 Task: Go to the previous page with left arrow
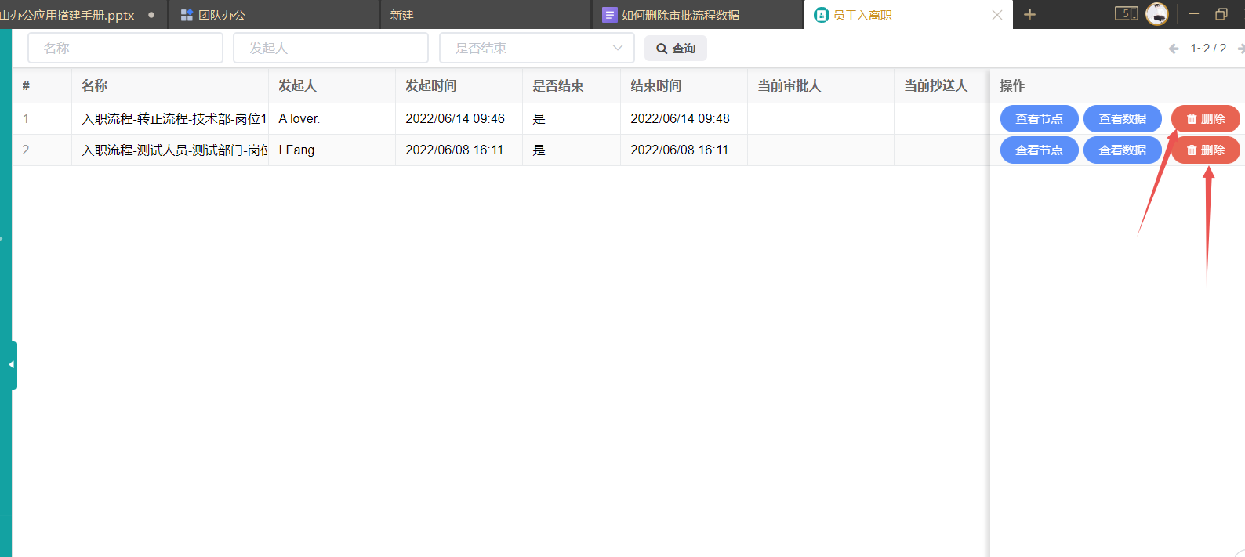1174,49
